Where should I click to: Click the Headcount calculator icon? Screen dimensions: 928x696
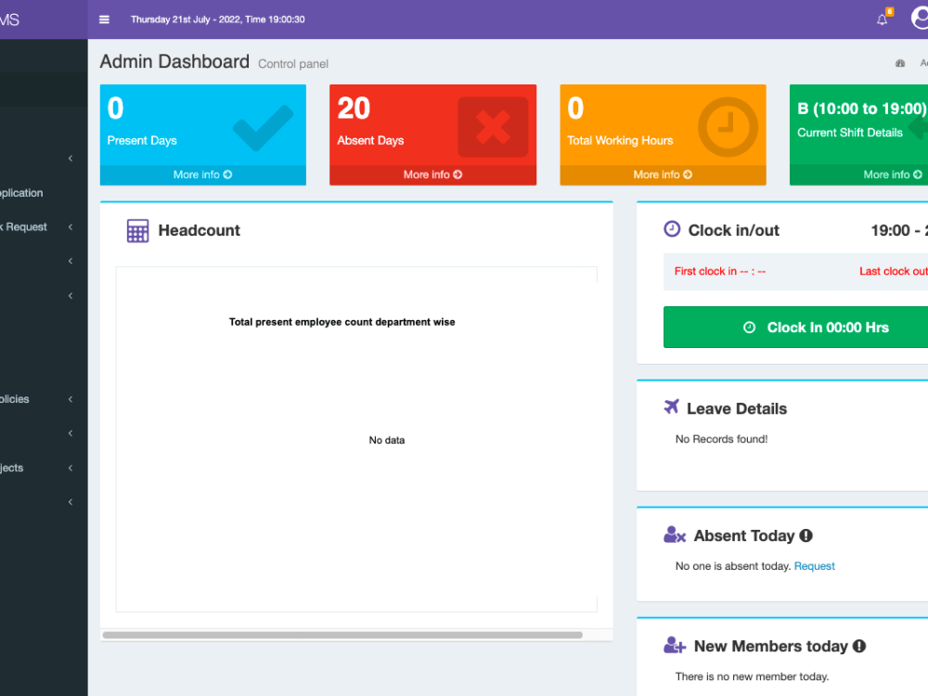point(138,231)
